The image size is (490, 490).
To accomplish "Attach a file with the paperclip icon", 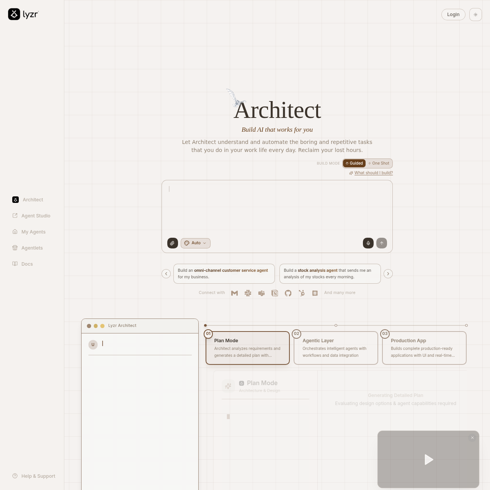I will click(172, 243).
